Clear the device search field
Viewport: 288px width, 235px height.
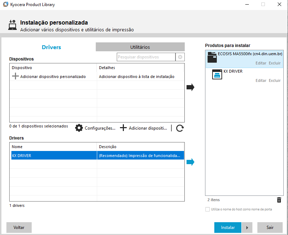coord(180,57)
